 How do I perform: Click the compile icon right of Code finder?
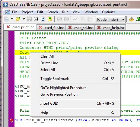(x=132, y=19)
